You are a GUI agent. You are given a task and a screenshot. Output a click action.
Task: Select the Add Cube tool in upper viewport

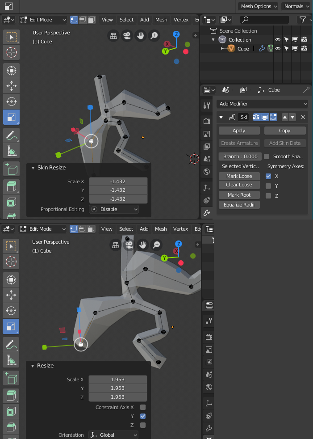click(x=12, y=169)
